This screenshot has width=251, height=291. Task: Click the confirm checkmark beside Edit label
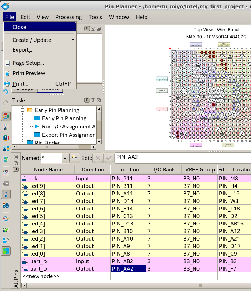pyautogui.click(x=109, y=158)
